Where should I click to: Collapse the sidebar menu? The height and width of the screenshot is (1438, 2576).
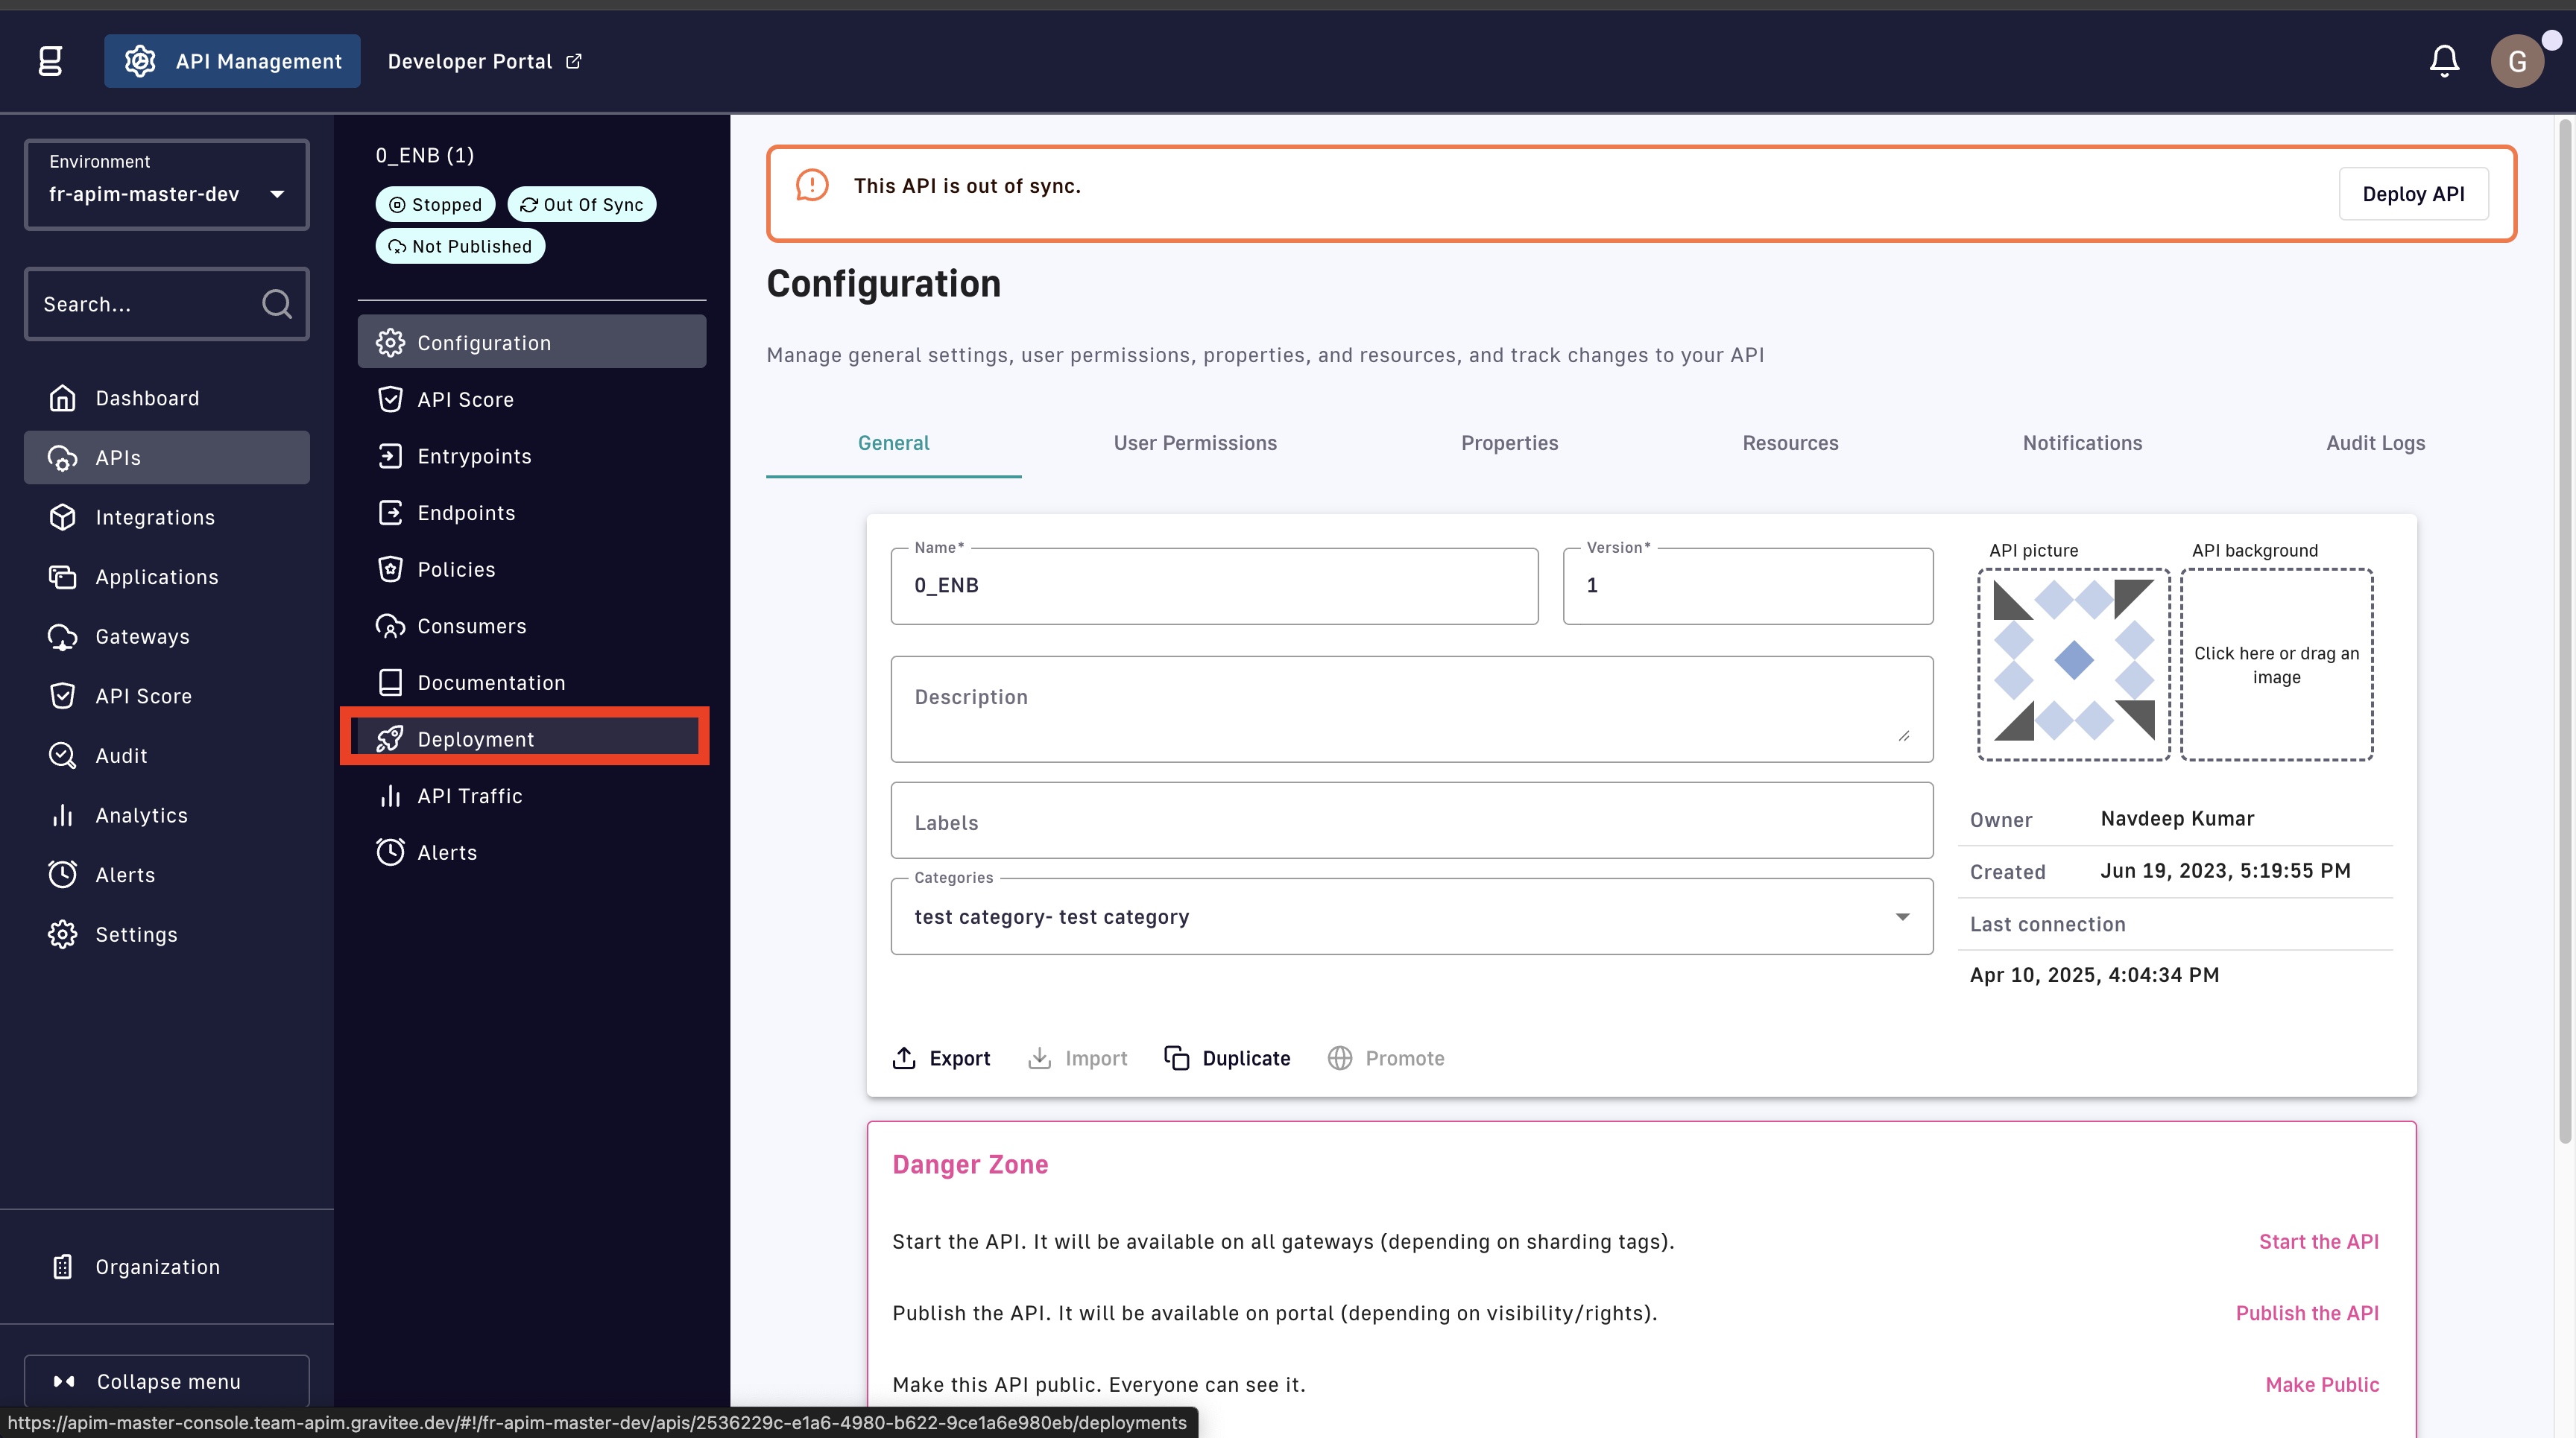click(167, 1381)
